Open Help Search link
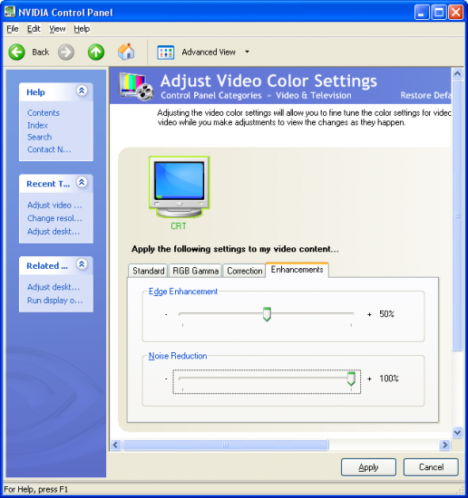468x498 pixels. tap(39, 138)
